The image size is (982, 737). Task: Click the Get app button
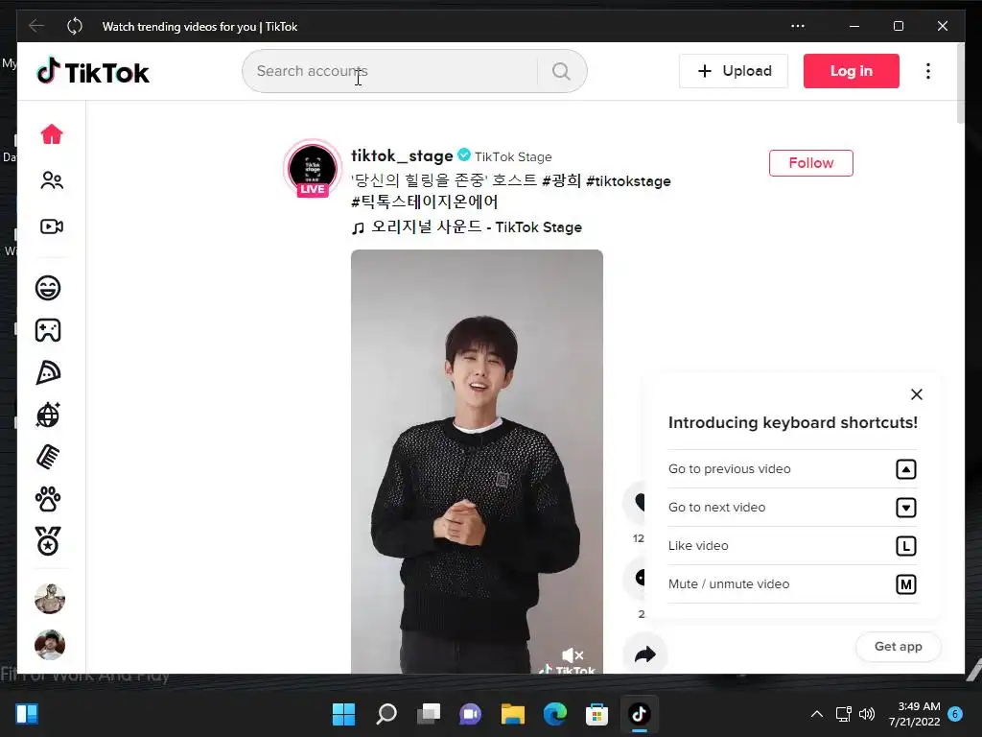(898, 646)
